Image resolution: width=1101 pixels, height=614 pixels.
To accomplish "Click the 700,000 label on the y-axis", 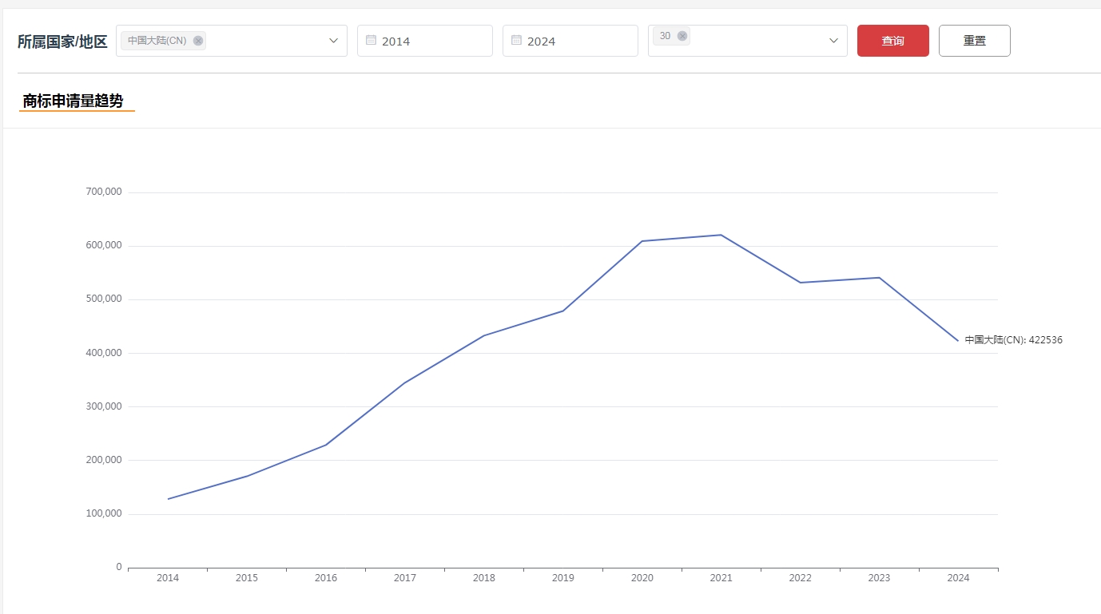I will (102, 192).
